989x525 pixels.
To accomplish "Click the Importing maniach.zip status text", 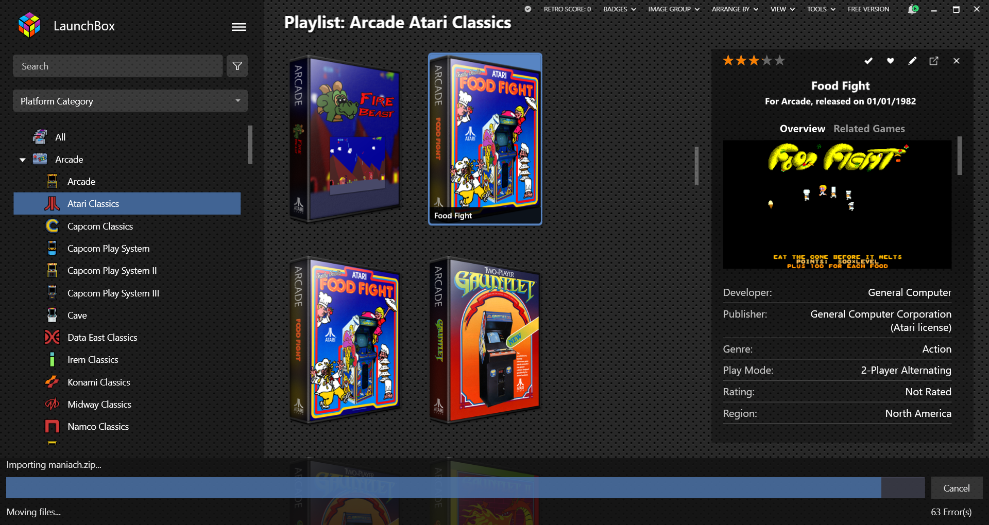I will tap(54, 464).
